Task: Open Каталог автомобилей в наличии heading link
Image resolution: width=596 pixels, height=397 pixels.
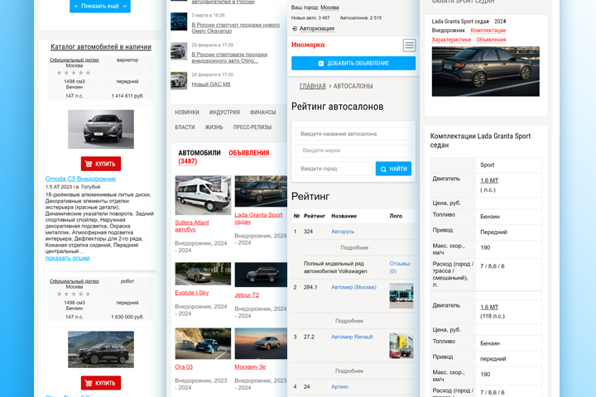Action: click(x=101, y=46)
